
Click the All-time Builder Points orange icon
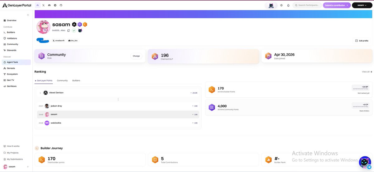pyautogui.click(x=212, y=90)
